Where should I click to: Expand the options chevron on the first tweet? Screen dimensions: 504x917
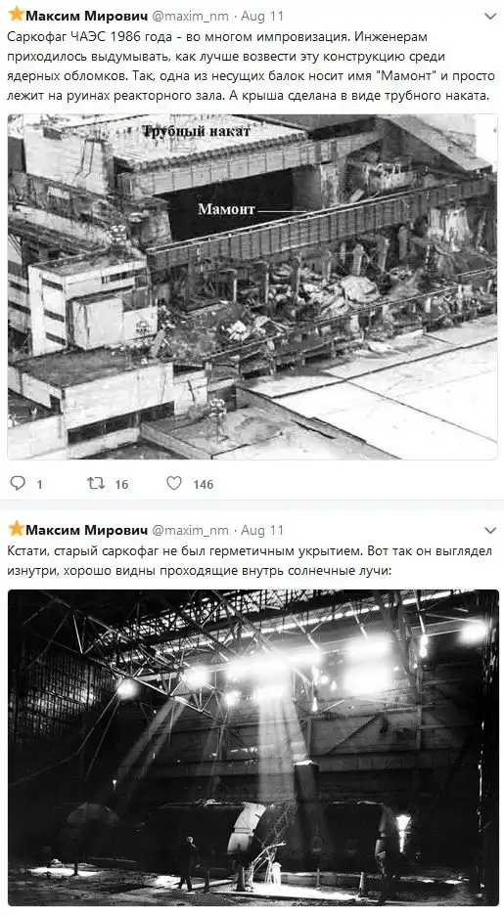pyautogui.click(x=490, y=16)
